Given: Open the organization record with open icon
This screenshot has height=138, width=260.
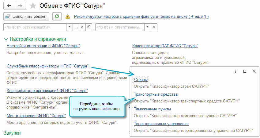Looking at the screenshot, I should pyautogui.click(x=89, y=27).
